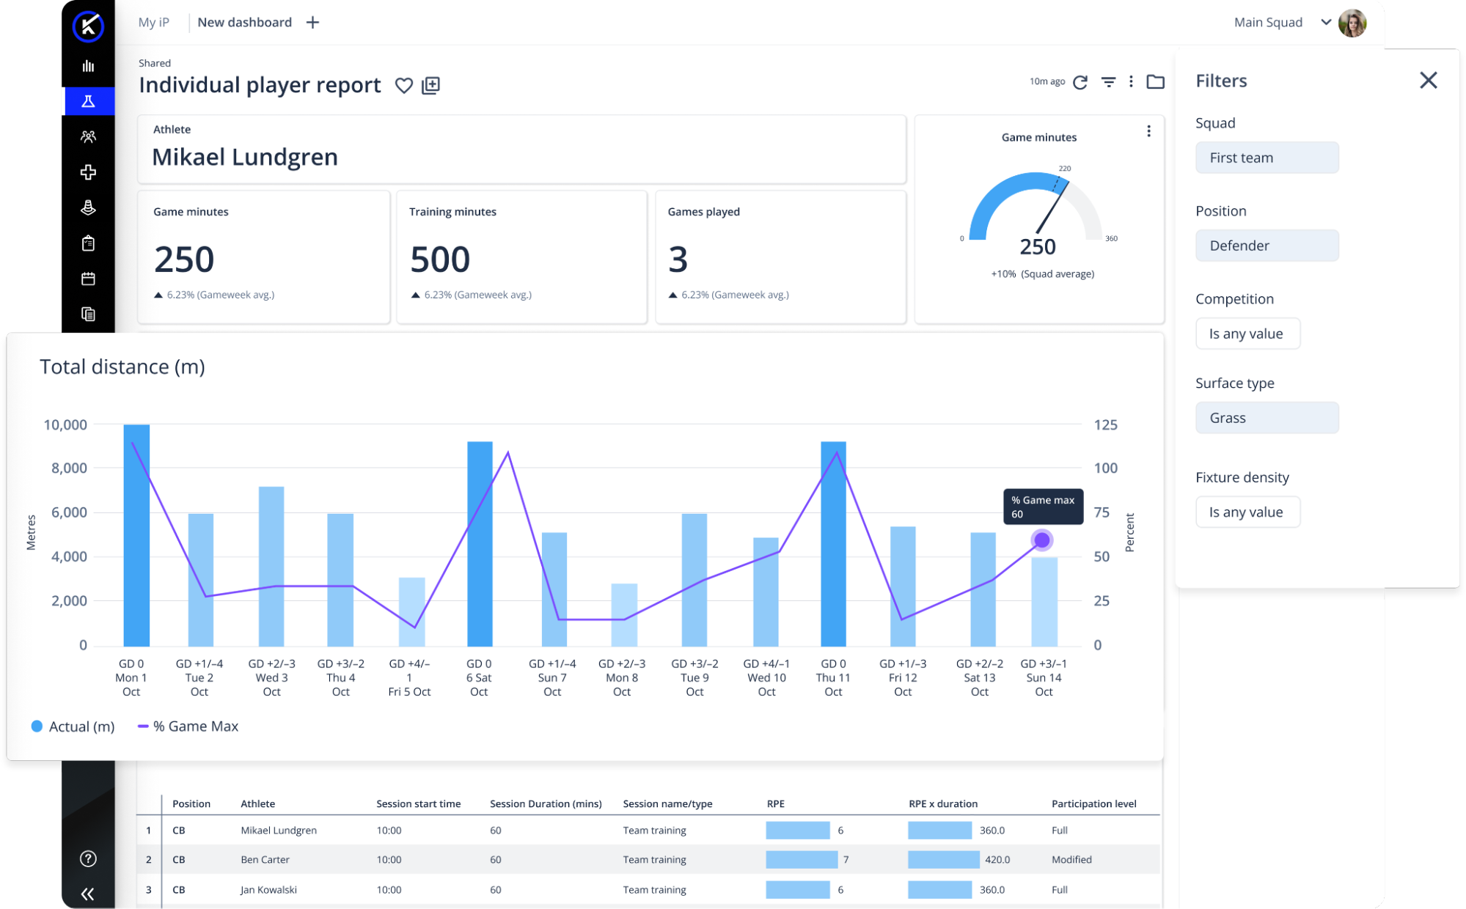The image size is (1466, 909).
Task: Favorite the report with heart icon
Action: pos(403,86)
